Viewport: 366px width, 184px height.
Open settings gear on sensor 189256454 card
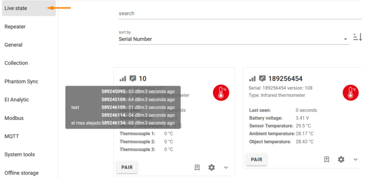pos(341,159)
